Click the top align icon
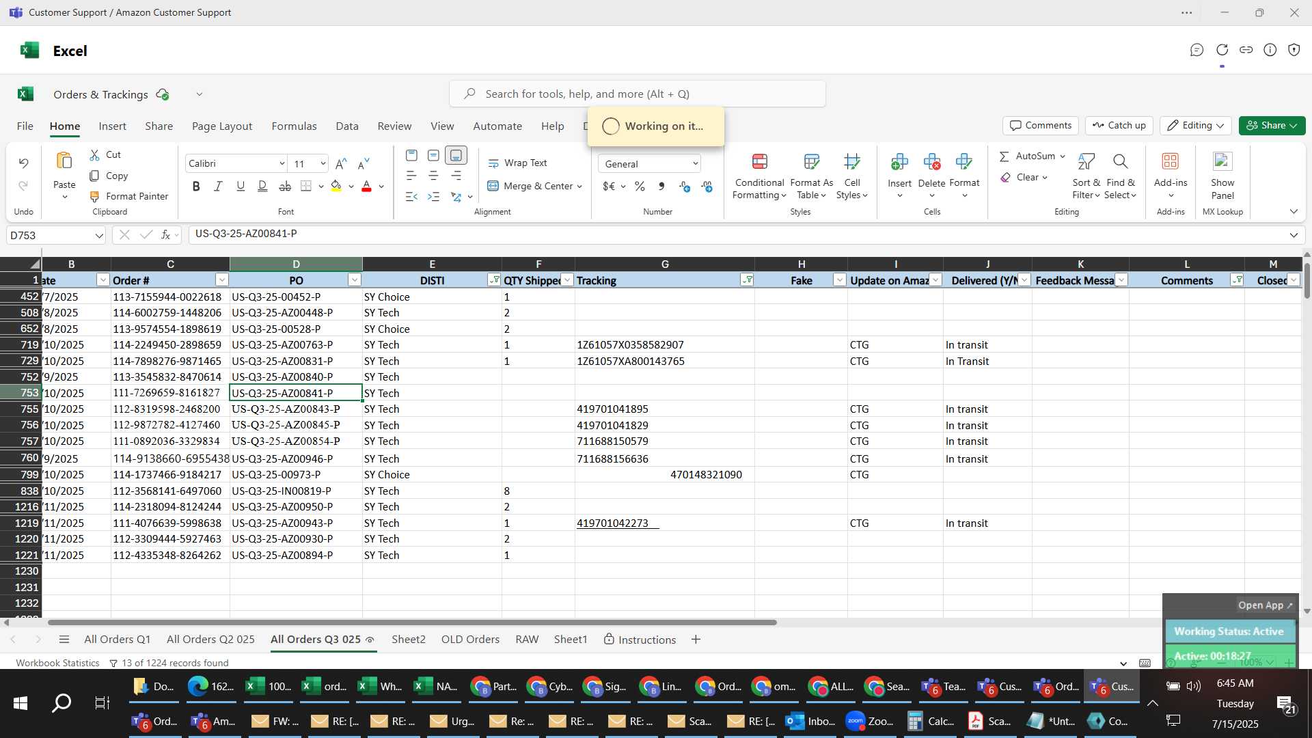This screenshot has width=1312, height=738. tap(411, 156)
